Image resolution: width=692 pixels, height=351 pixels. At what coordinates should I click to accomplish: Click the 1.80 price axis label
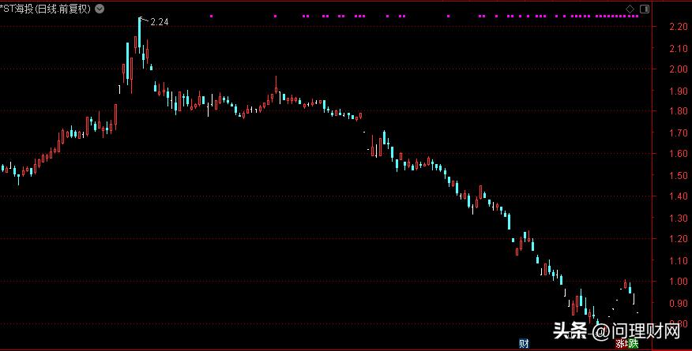(679, 111)
